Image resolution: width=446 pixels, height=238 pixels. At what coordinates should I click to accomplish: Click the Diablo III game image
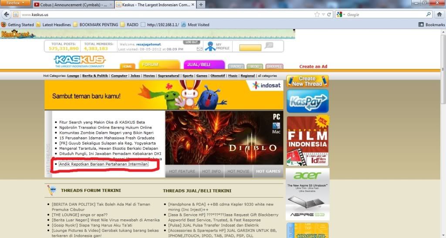224,138
